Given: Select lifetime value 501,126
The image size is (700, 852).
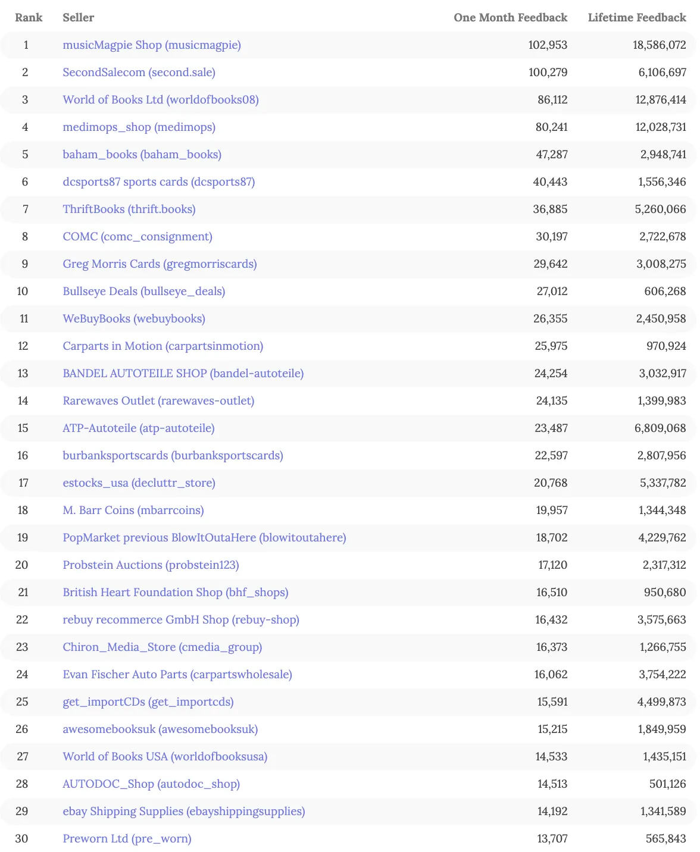Looking at the screenshot, I should [668, 784].
